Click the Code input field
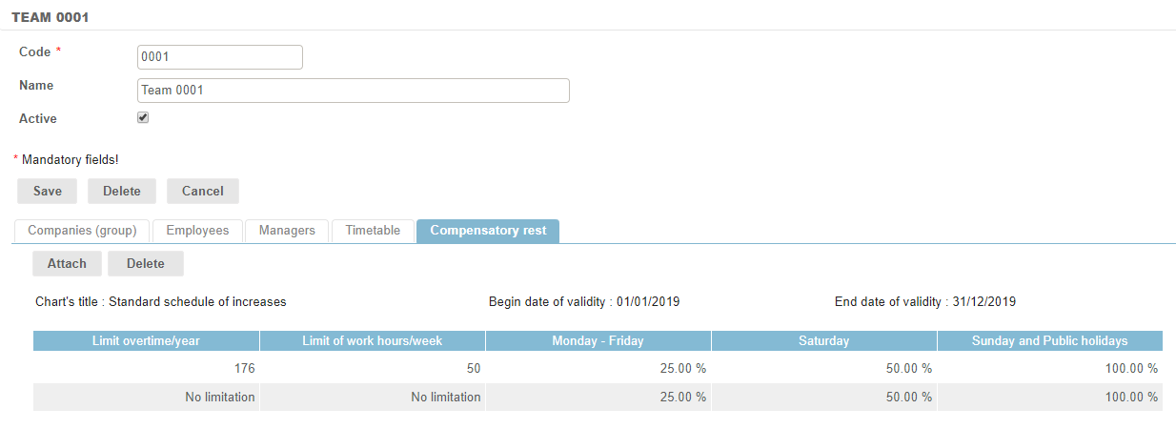The width and height of the screenshot is (1176, 429). click(219, 57)
